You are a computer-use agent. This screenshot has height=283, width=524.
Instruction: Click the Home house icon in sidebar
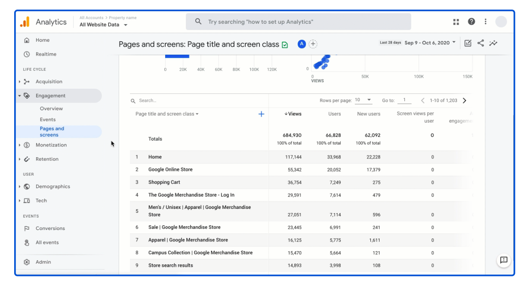click(x=27, y=40)
